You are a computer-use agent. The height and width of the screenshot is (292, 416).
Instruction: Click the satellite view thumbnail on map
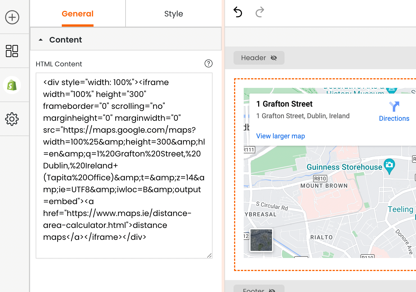pos(261,240)
